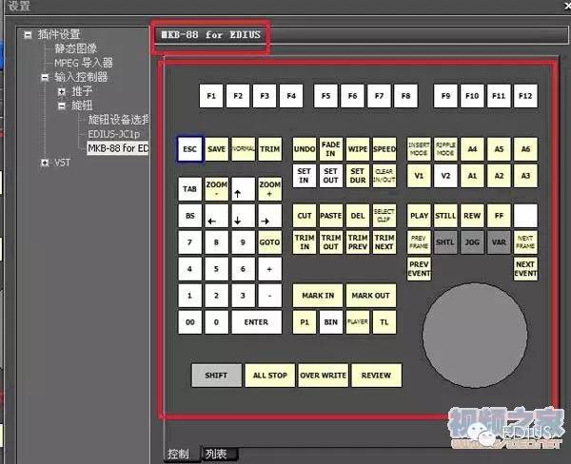This screenshot has height=464, width=571.
Task: Click the SHIFT key at bottom
Action: [x=216, y=376]
